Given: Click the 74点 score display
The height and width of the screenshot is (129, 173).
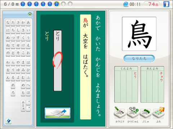Looking at the screenshot, I should pos(152,4).
